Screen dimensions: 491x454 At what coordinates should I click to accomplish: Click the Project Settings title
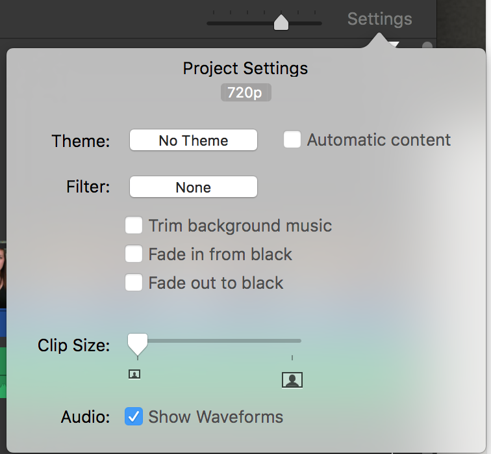coord(245,68)
